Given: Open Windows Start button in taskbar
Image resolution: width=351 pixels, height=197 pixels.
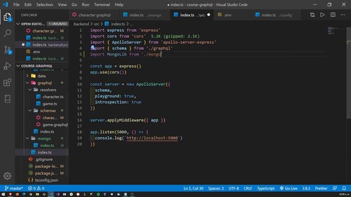Looking at the screenshot, I should (x=3, y=194).
